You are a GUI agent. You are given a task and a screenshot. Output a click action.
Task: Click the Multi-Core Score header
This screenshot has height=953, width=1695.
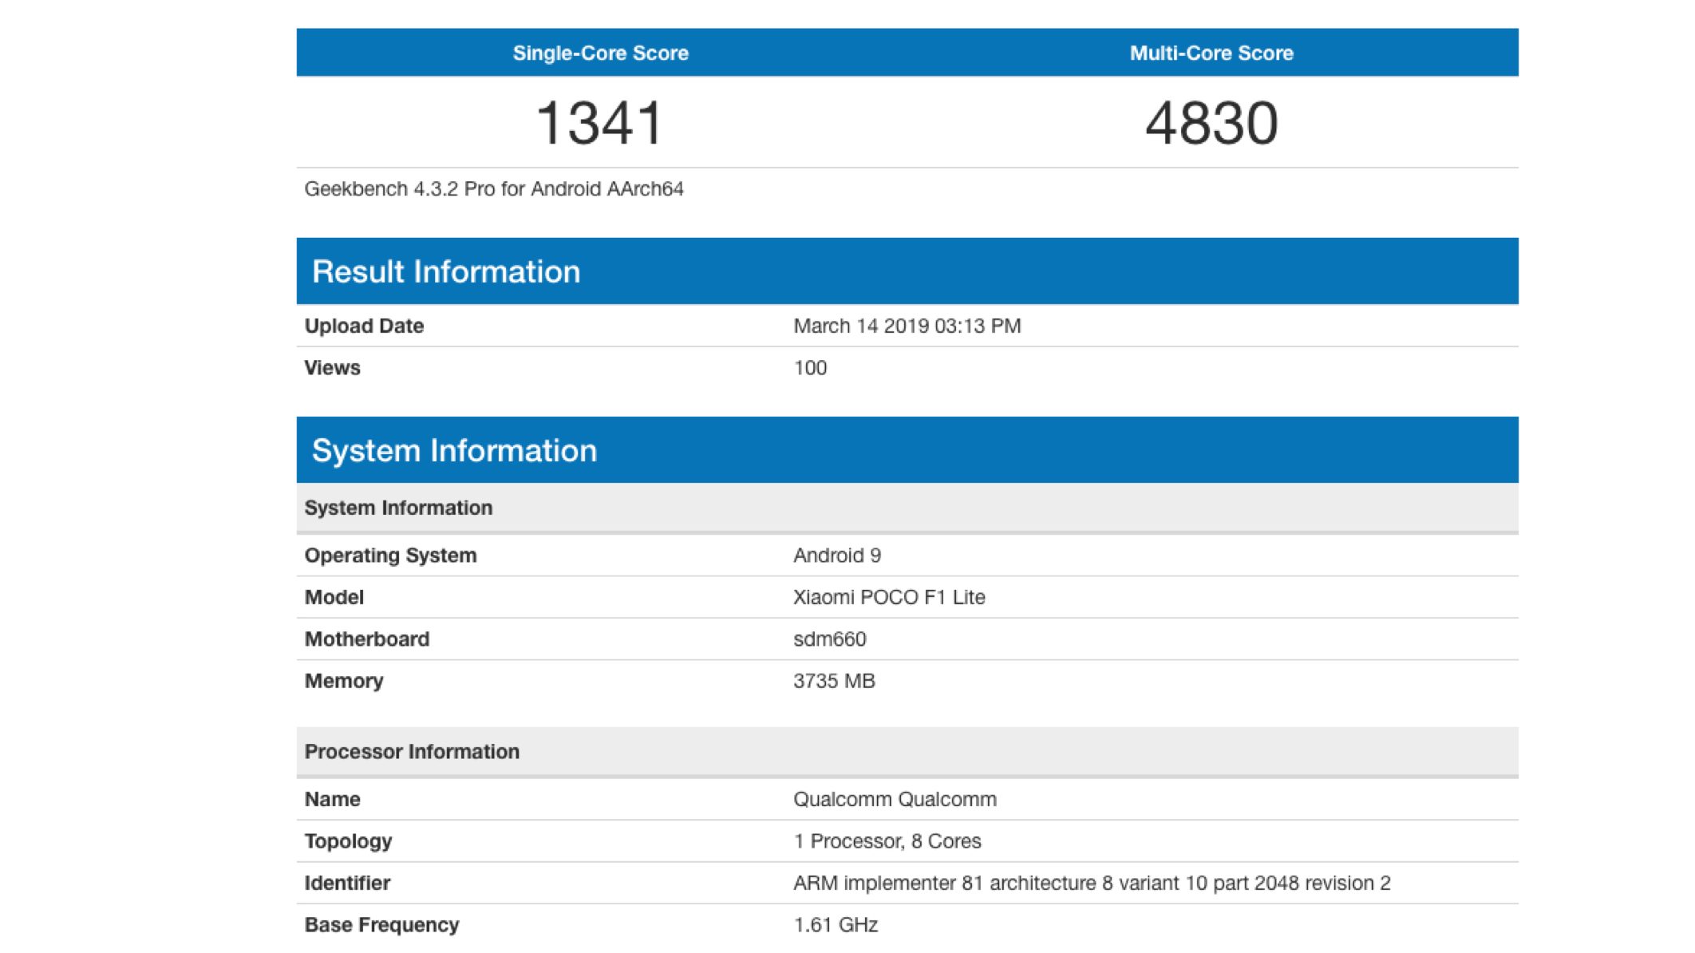(1211, 53)
